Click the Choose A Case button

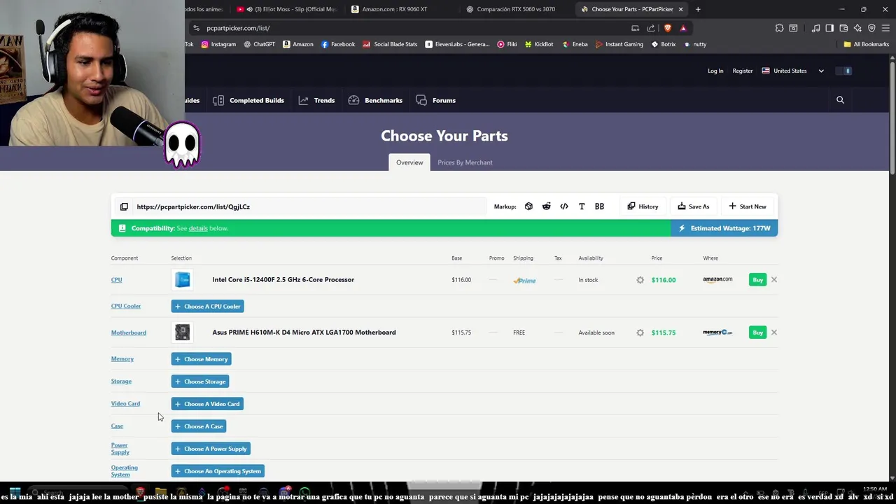(x=199, y=426)
